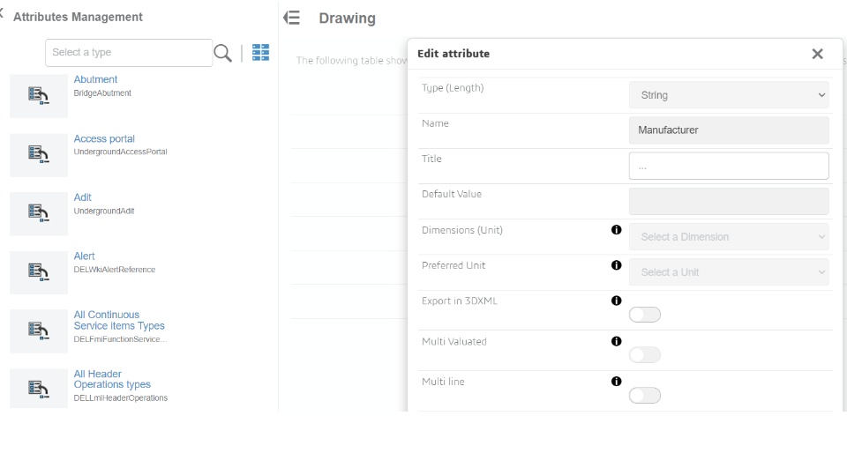Viewport: 847px width, 453px height.
Task: Show info for Dimensions (Unit)
Action: click(617, 230)
